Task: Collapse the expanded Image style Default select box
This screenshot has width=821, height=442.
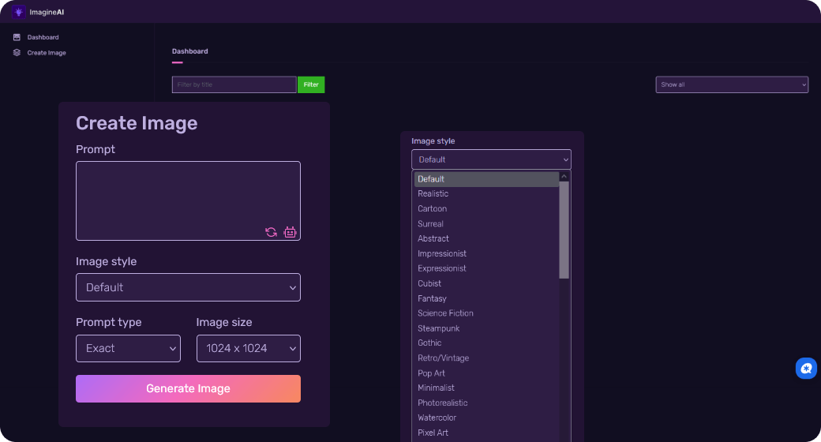Action: click(x=491, y=159)
